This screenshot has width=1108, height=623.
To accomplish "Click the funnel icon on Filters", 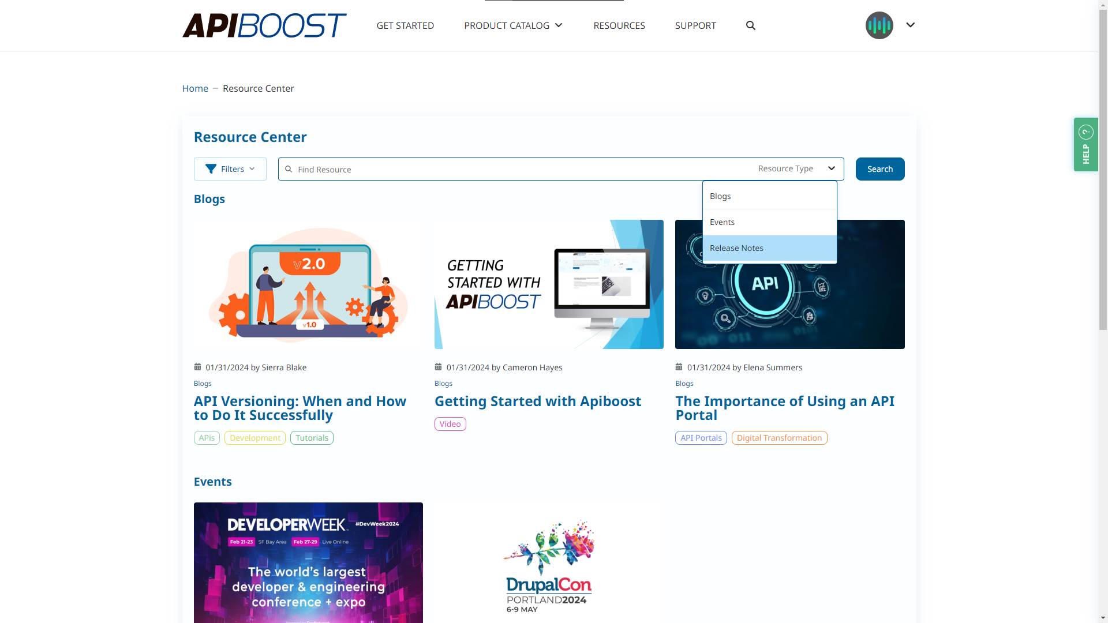I will click(x=211, y=169).
